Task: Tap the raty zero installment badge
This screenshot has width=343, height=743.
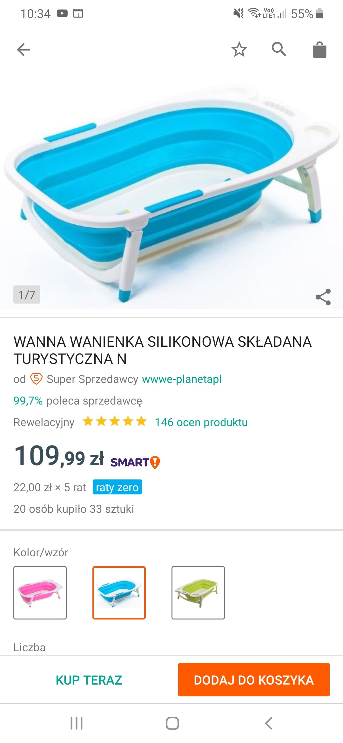Action: [x=117, y=487]
